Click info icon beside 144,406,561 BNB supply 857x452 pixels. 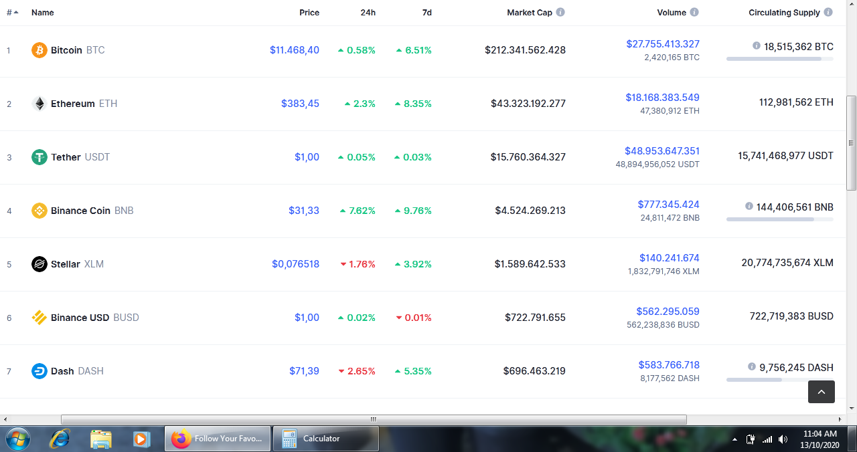[749, 207]
